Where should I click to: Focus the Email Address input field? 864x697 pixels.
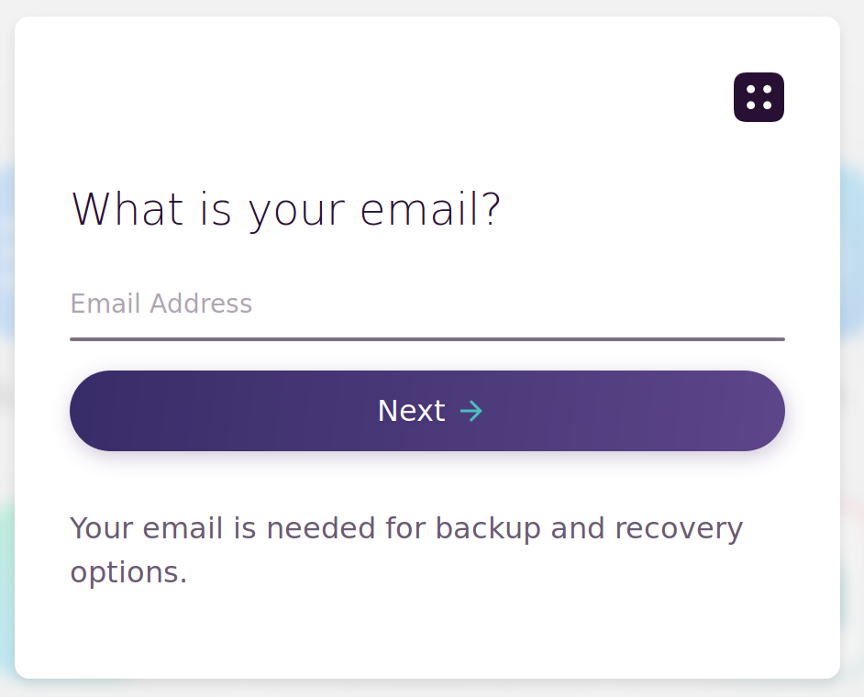pos(426,304)
